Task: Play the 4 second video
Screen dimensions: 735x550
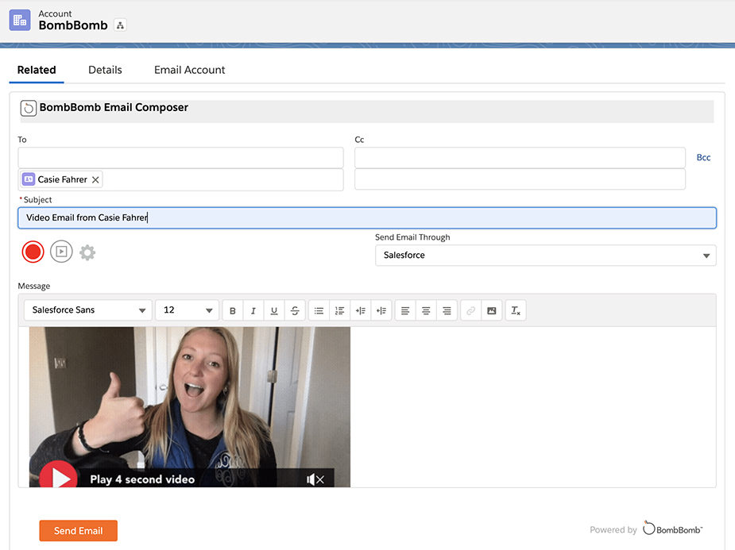Action: (x=59, y=475)
